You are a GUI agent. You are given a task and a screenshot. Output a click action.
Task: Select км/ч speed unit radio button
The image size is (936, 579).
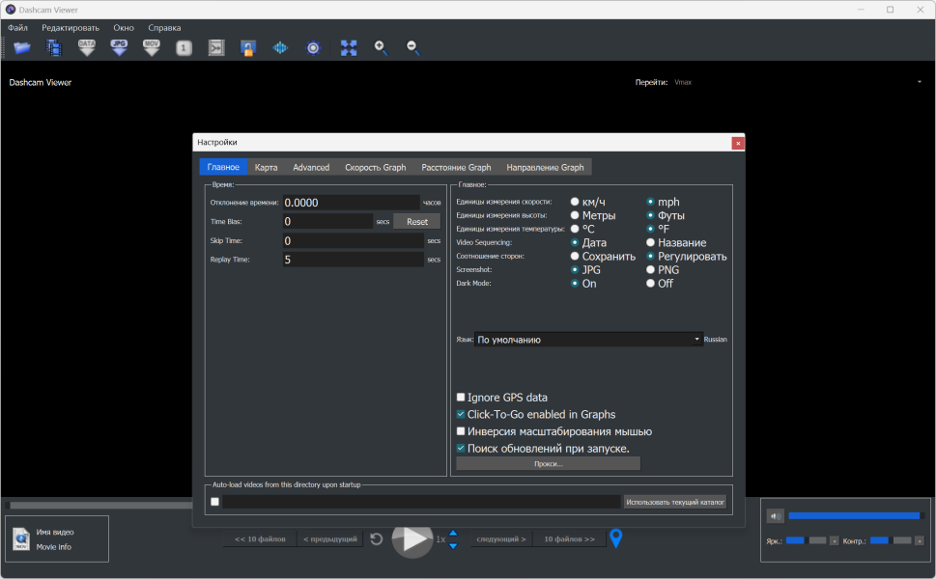pos(575,203)
